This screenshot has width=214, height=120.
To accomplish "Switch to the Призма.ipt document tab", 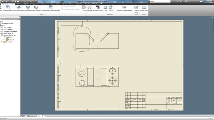I will coord(32,116).
